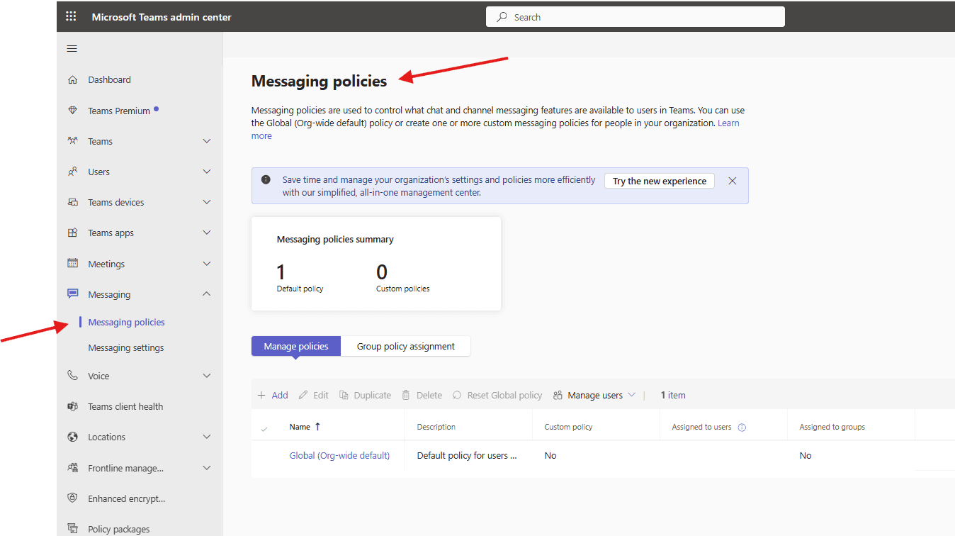Screen dimensions: 955x536
Task: Click the Locations globe icon
Action: tap(72, 436)
